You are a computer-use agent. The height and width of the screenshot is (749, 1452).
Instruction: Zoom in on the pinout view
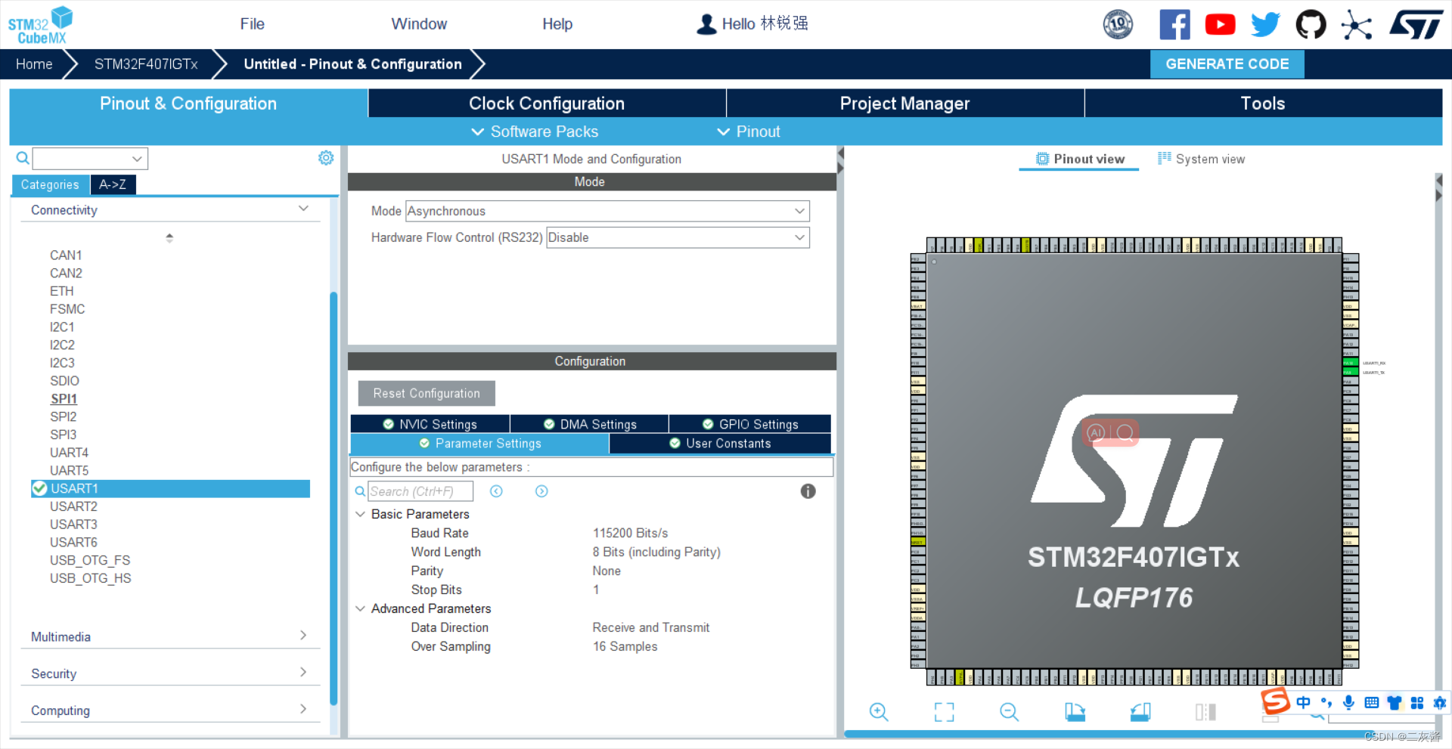click(879, 711)
